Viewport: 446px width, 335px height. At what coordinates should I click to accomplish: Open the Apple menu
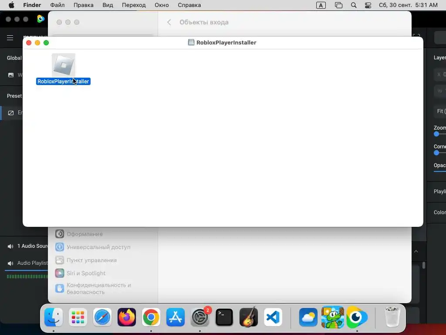(11, 5)
